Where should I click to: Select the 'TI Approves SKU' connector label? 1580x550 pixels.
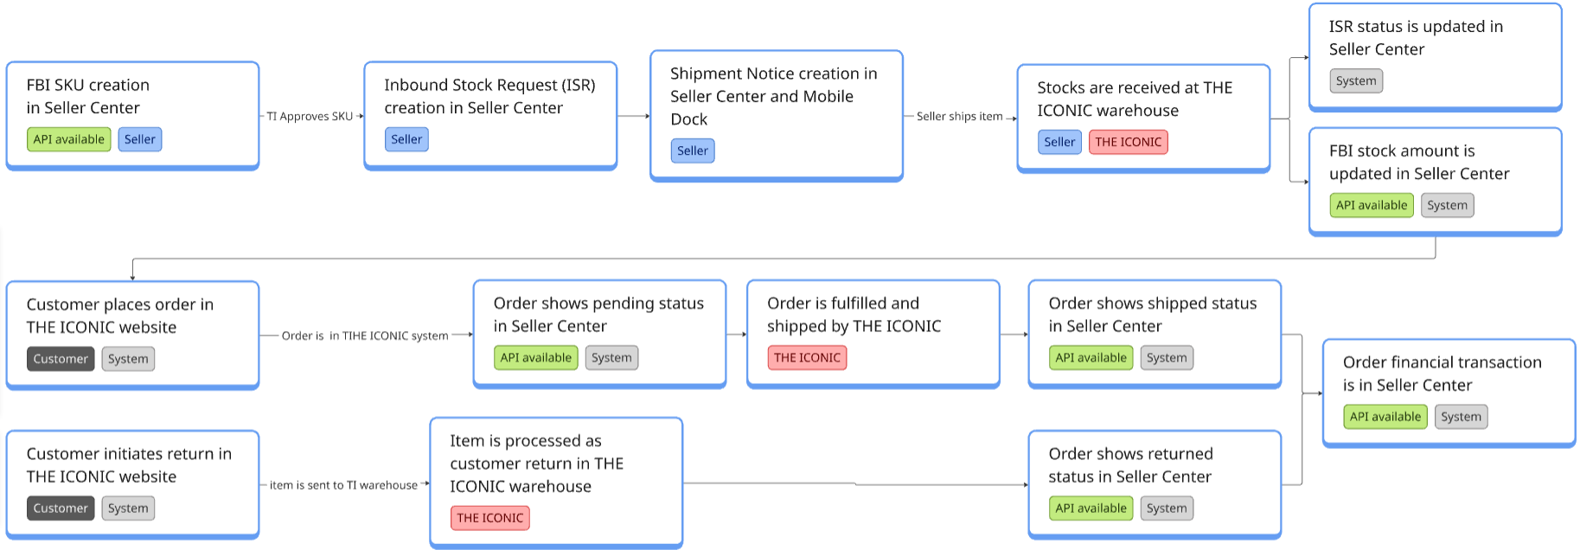point(310,117)
